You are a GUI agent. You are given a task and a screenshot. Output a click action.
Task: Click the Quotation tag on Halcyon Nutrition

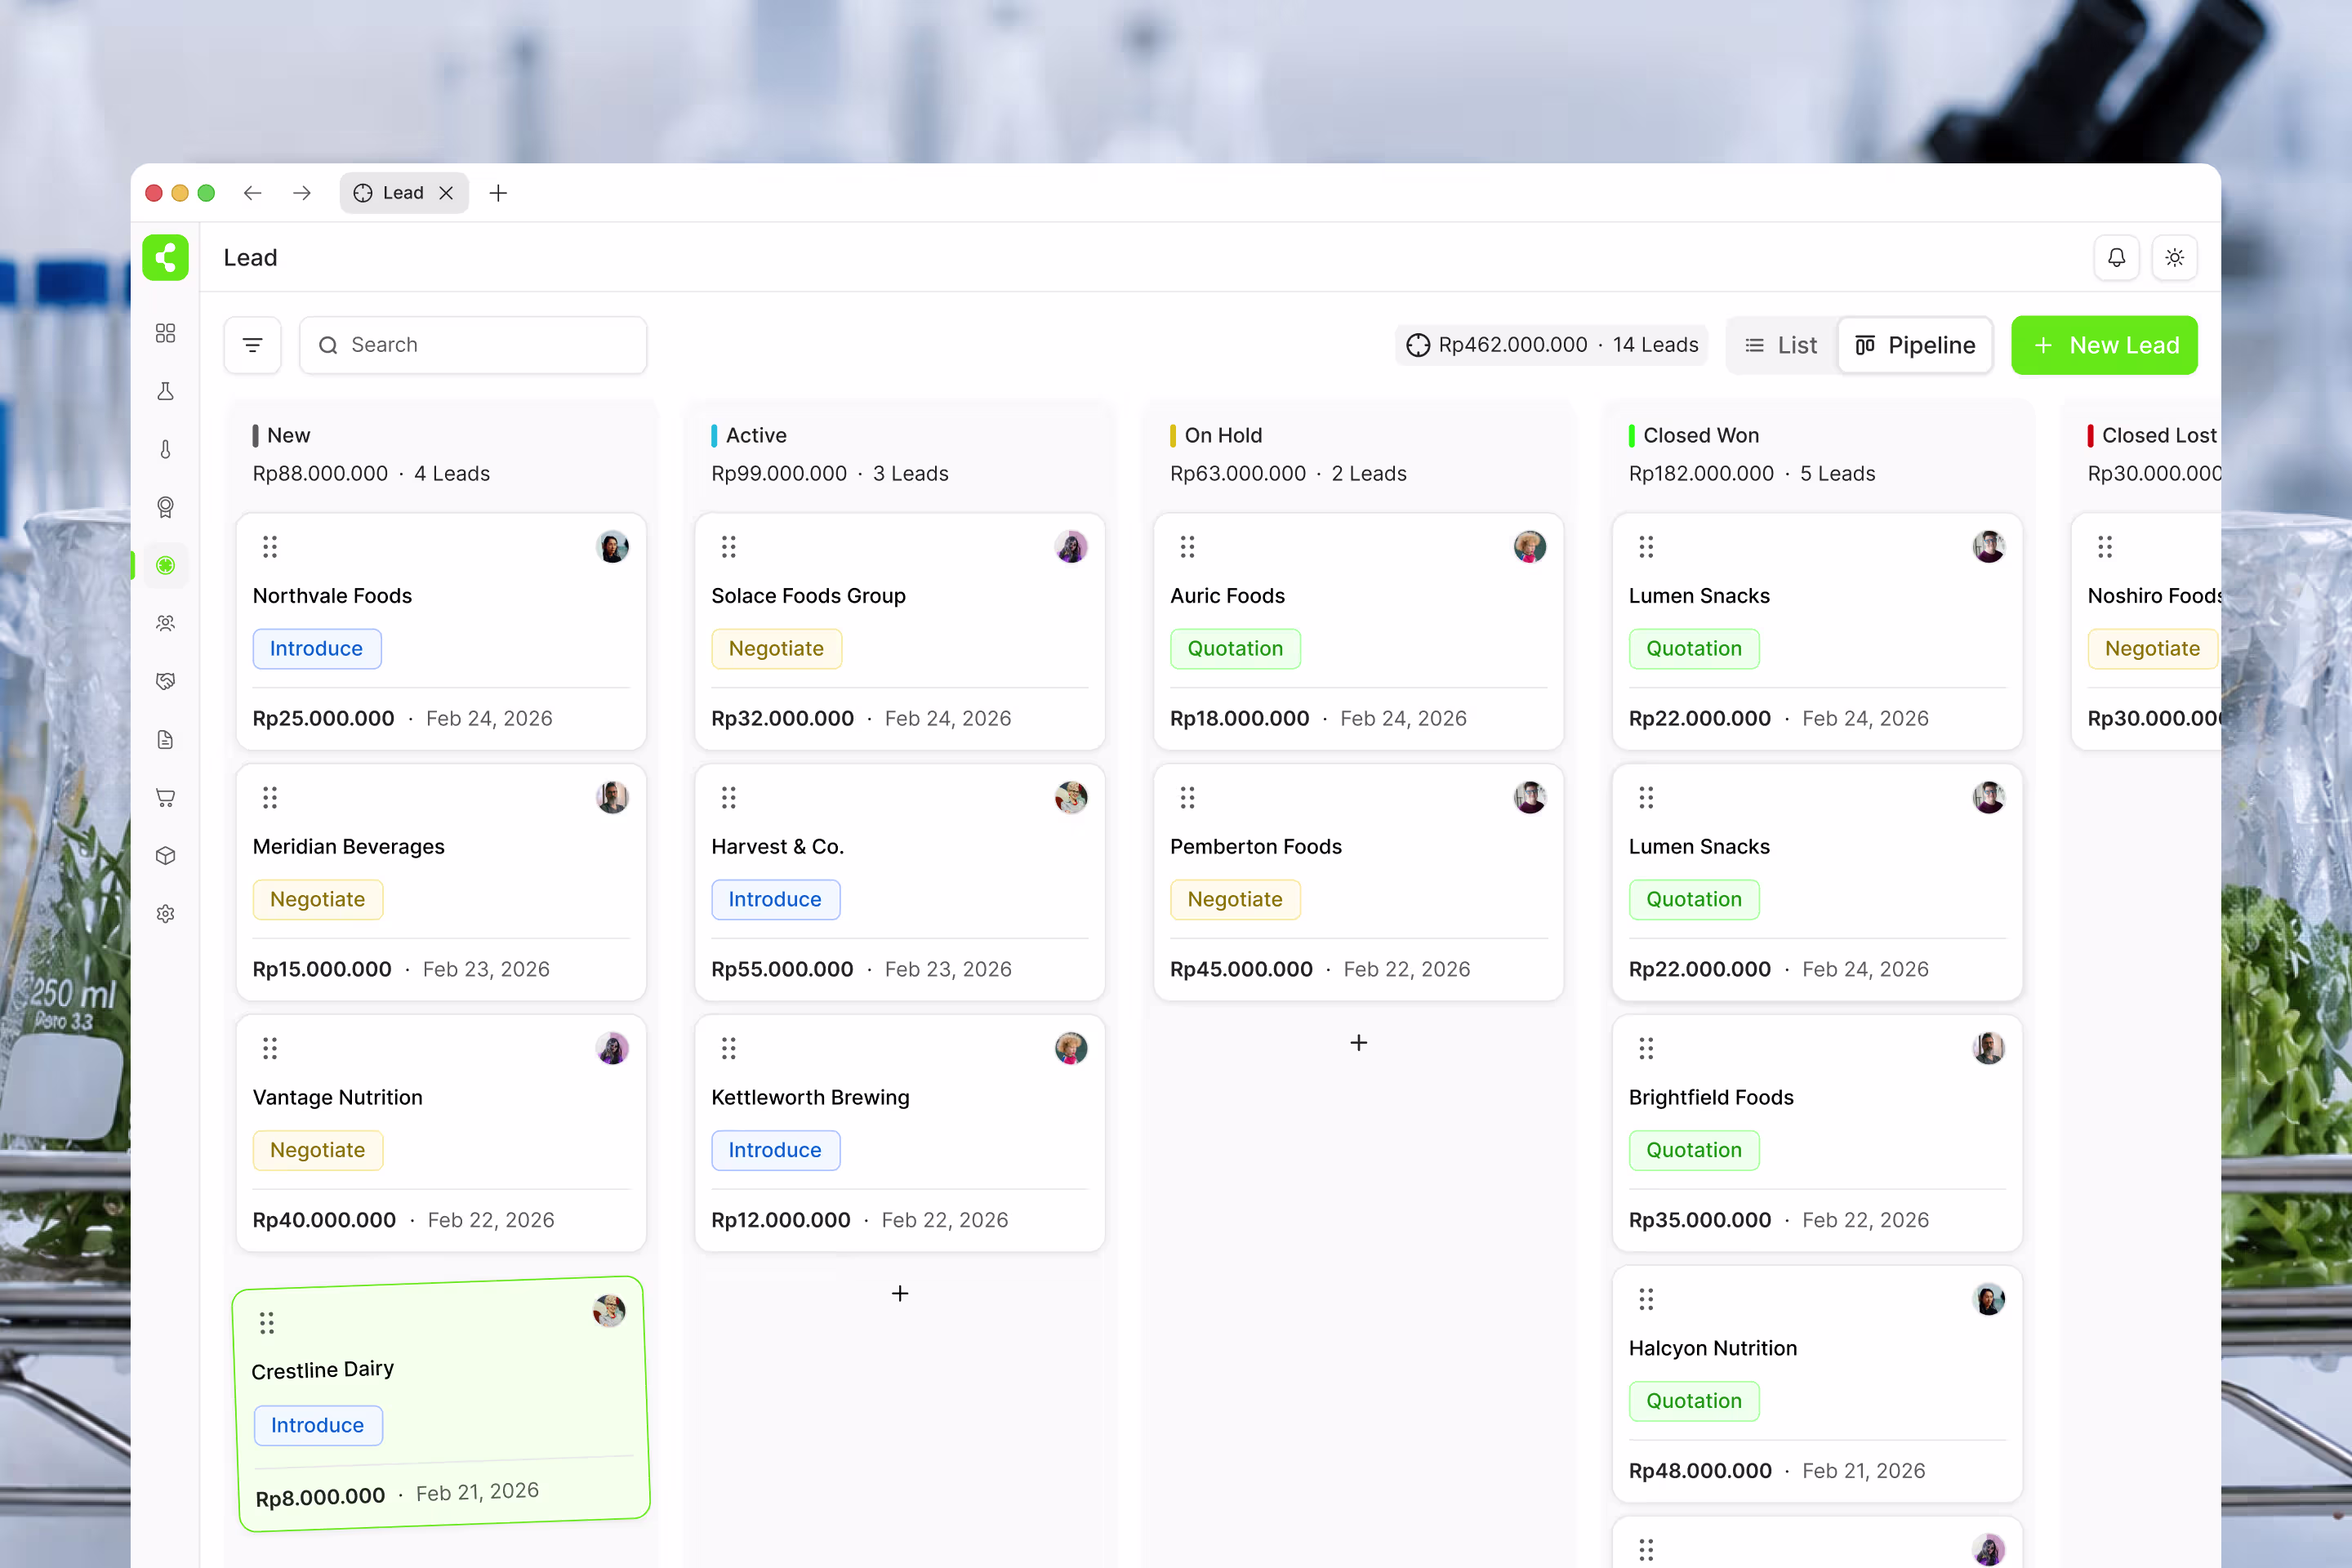pyautogui.click(x=1695, y=1401)
